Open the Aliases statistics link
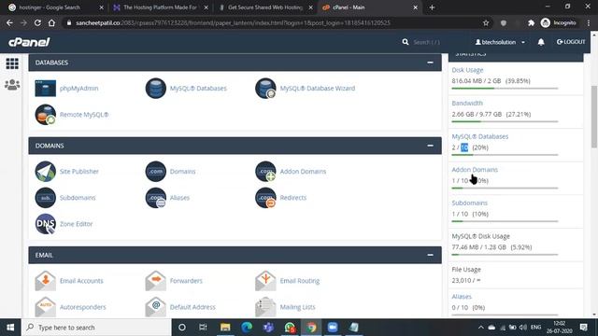This screenshot has height=336, width=598. [462, 297]
